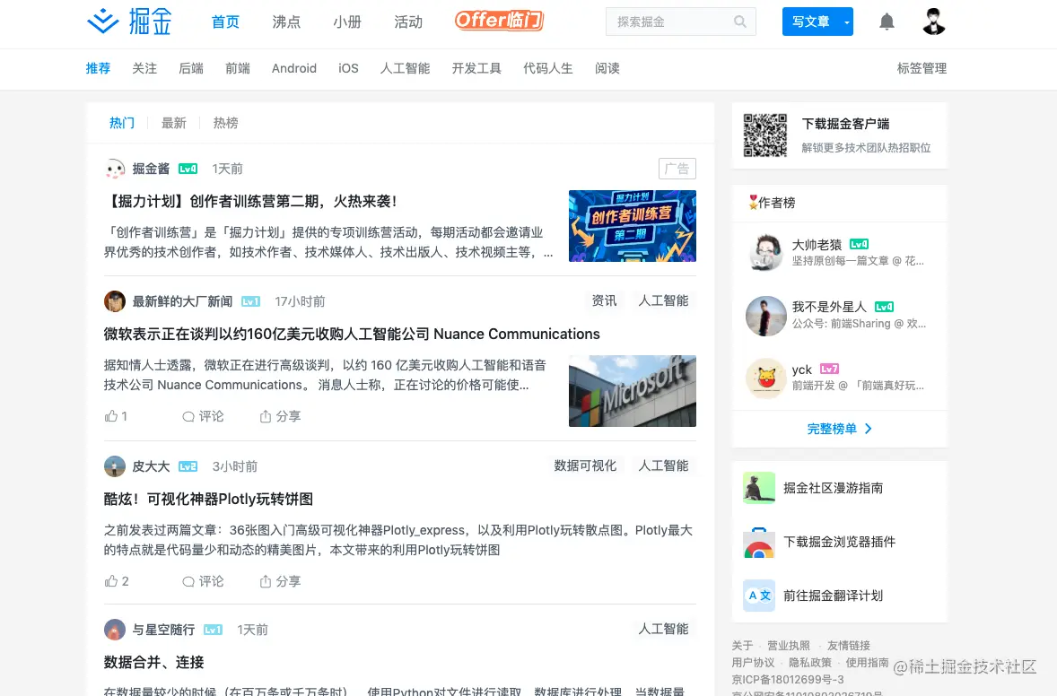Open 沸点 in top navigation

coord(286,22)
